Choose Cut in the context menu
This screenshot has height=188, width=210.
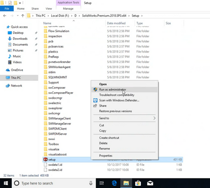point(124,125)
